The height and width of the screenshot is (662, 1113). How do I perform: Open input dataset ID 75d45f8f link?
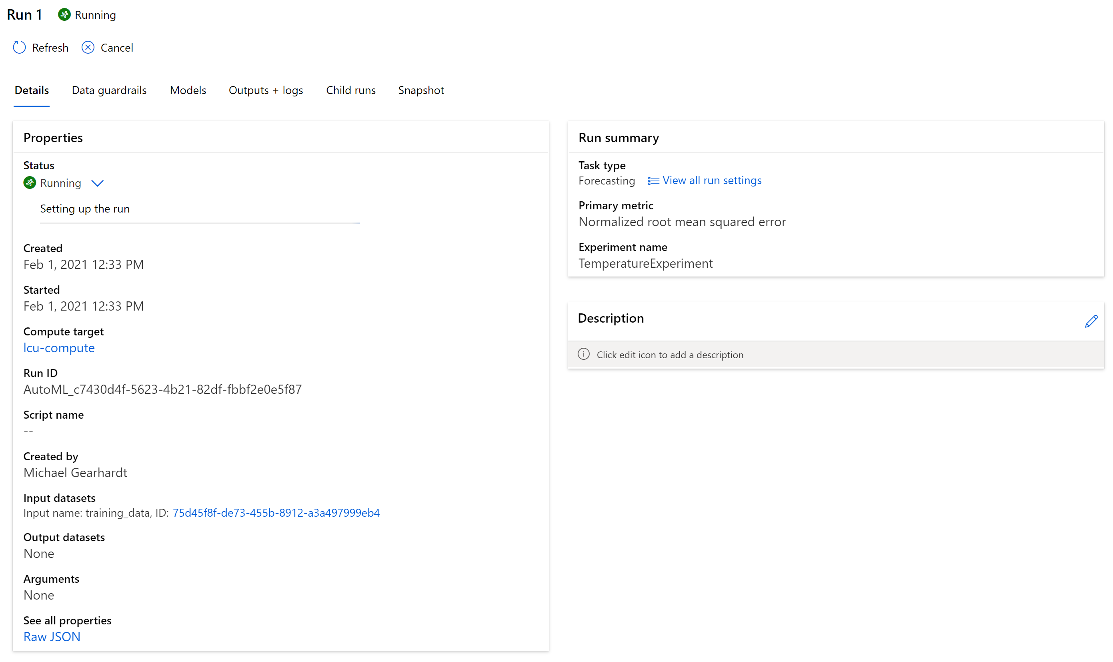coord(276,513)
